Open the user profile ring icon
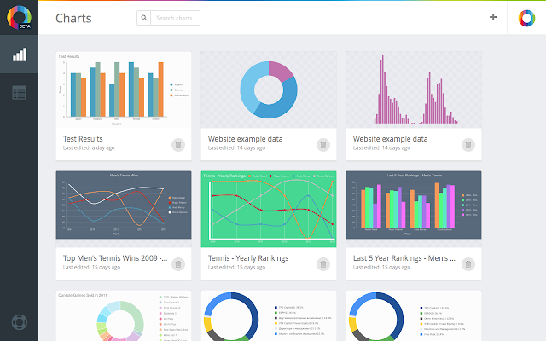 click(526, 18)
